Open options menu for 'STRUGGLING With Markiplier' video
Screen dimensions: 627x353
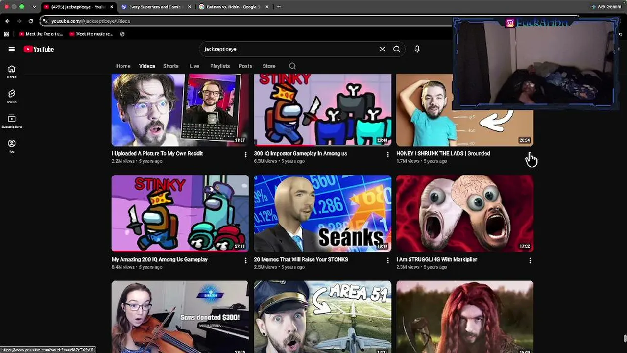tap(530, 260)
